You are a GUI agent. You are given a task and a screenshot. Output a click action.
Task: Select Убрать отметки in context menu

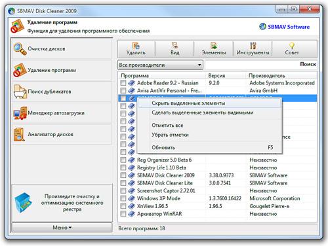209,135
